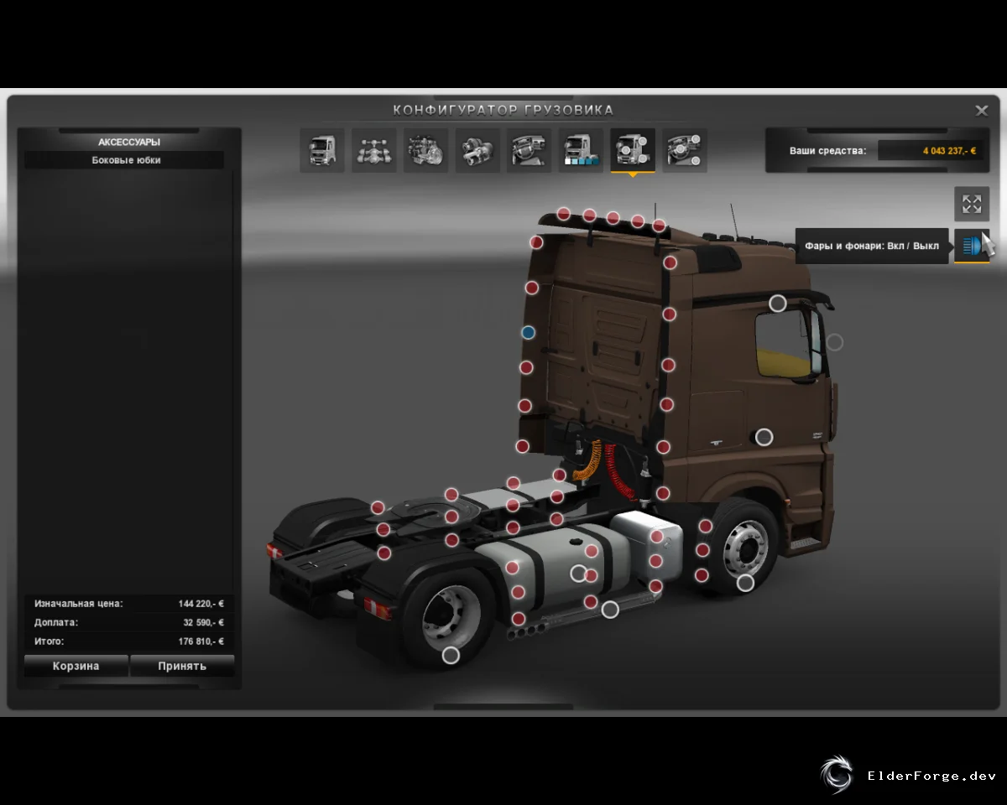Switch to the engine tab
The width and height of the screenshot is (1007, 805).
426,151
